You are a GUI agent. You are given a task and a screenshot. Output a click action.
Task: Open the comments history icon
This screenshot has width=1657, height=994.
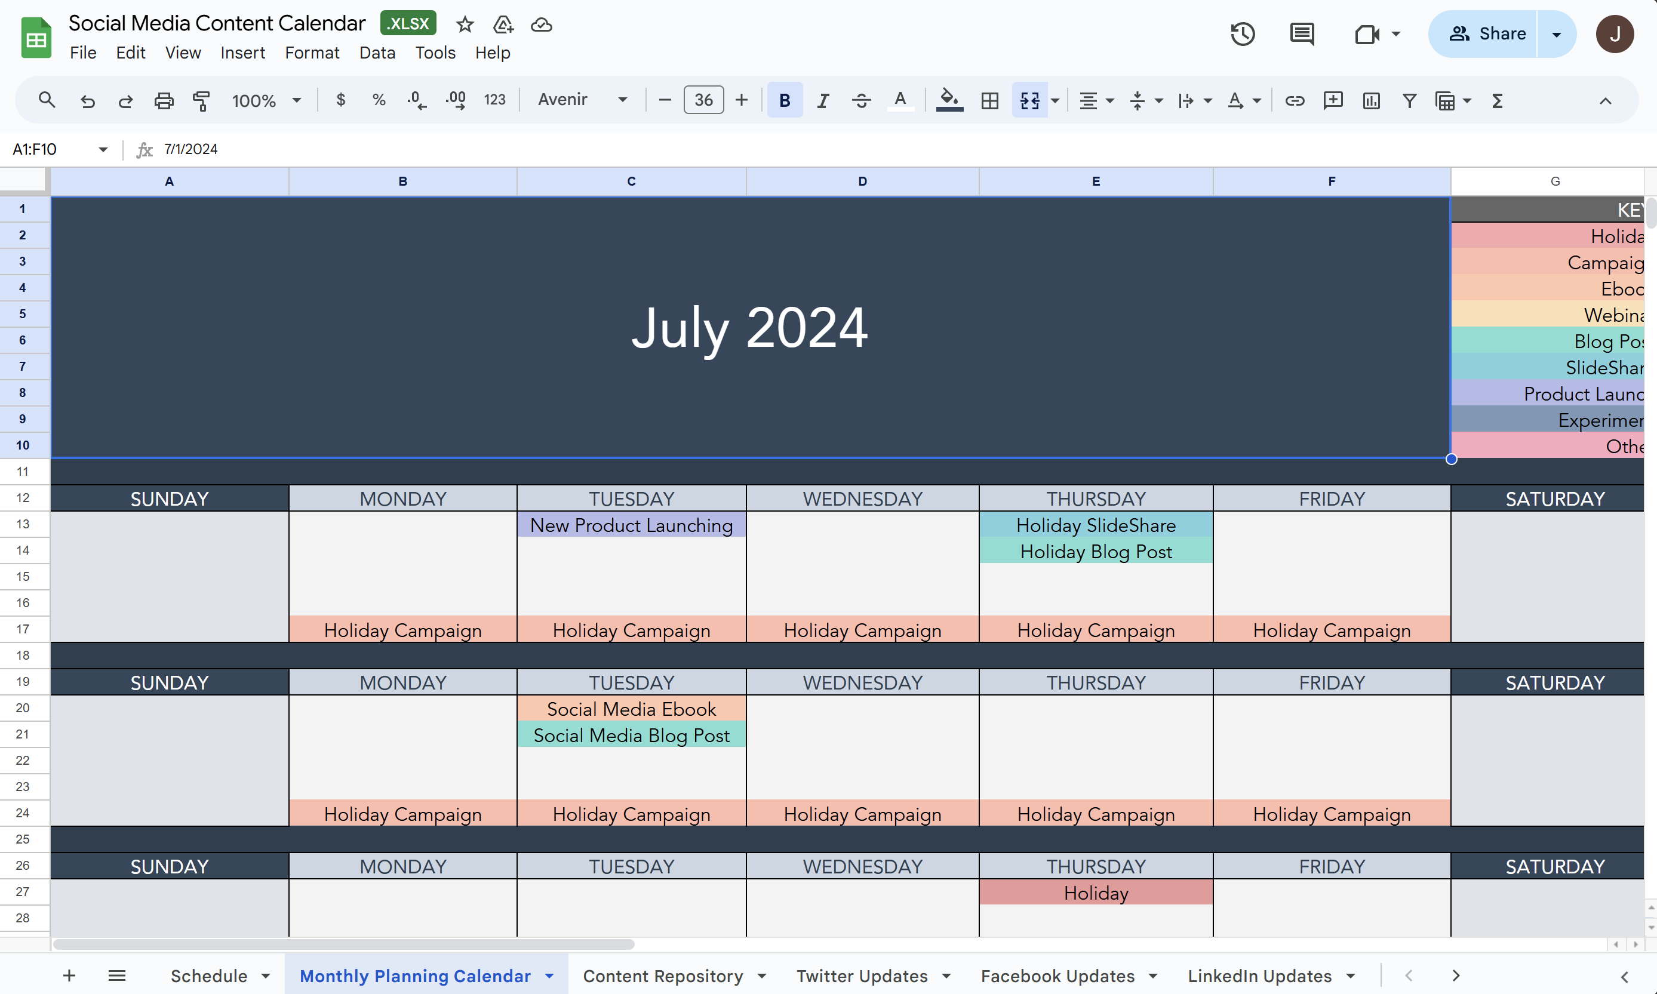pos(1301,33)
